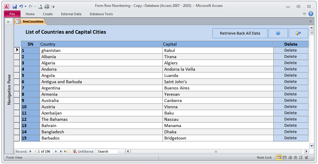
Task: Close the frmCountries form window
Action: [311, 21]
